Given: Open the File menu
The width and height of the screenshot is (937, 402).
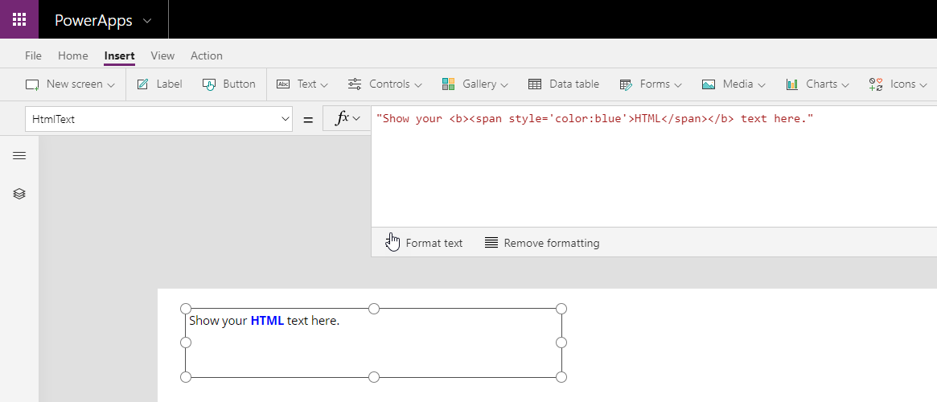Looking at the screenshot, I should pos(33,55).
